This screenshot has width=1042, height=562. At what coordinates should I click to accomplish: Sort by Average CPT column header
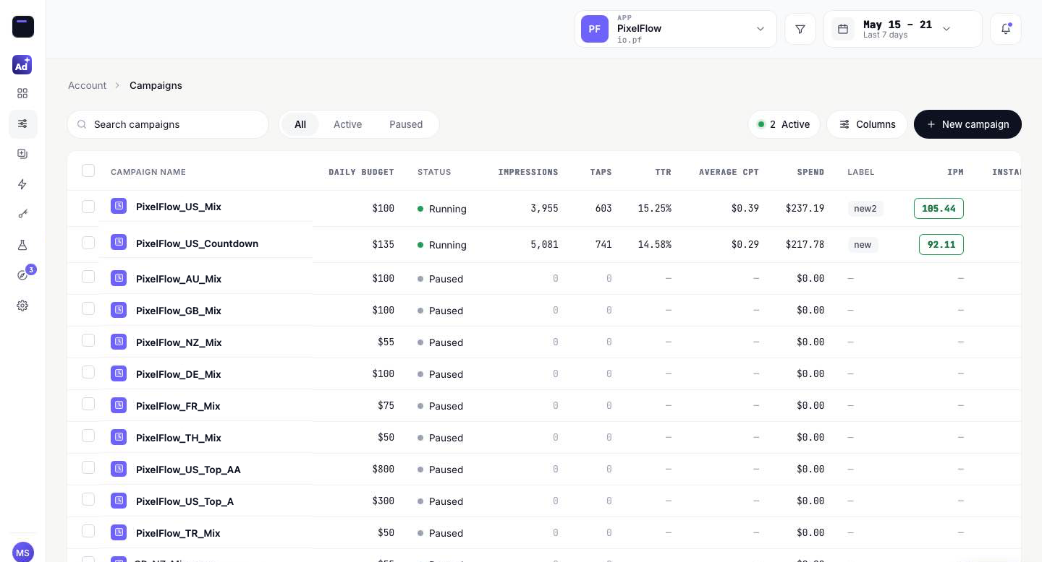(729, 172)
